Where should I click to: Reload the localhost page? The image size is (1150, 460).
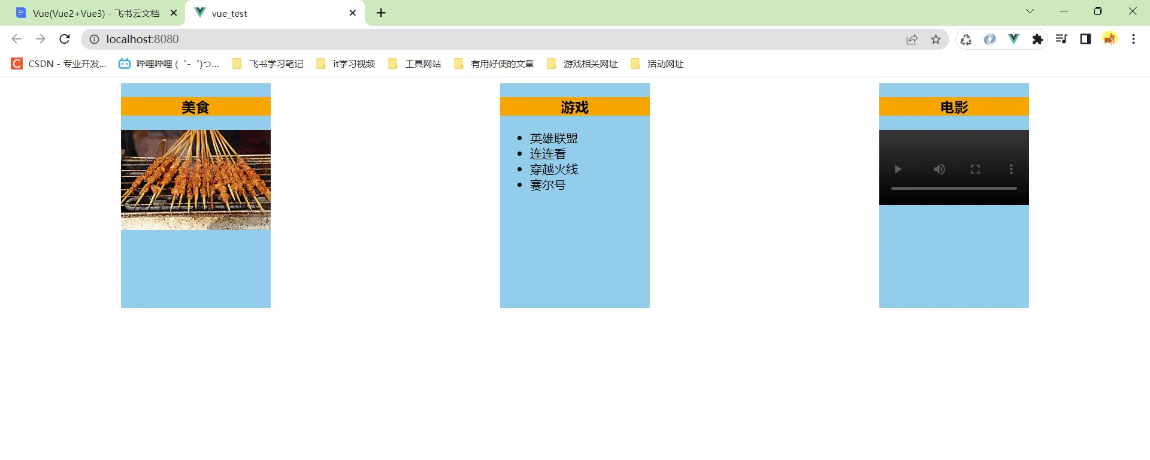coord(65,39)
